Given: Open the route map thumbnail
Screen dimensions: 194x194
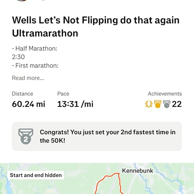Looking at the screenshot, I should (97, 178).
